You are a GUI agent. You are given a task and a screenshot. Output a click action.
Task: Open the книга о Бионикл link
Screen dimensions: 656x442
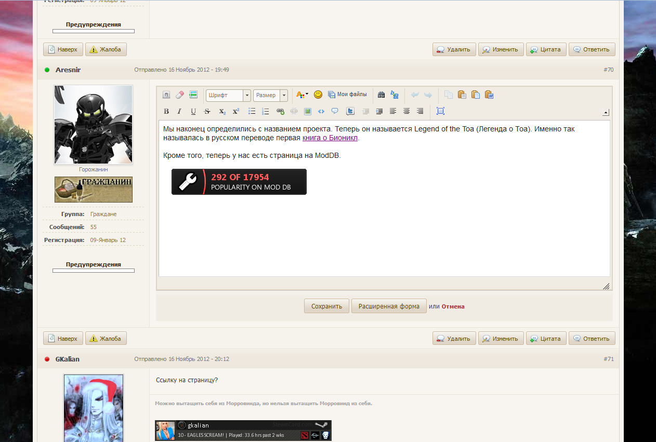[x=330, y=138]
